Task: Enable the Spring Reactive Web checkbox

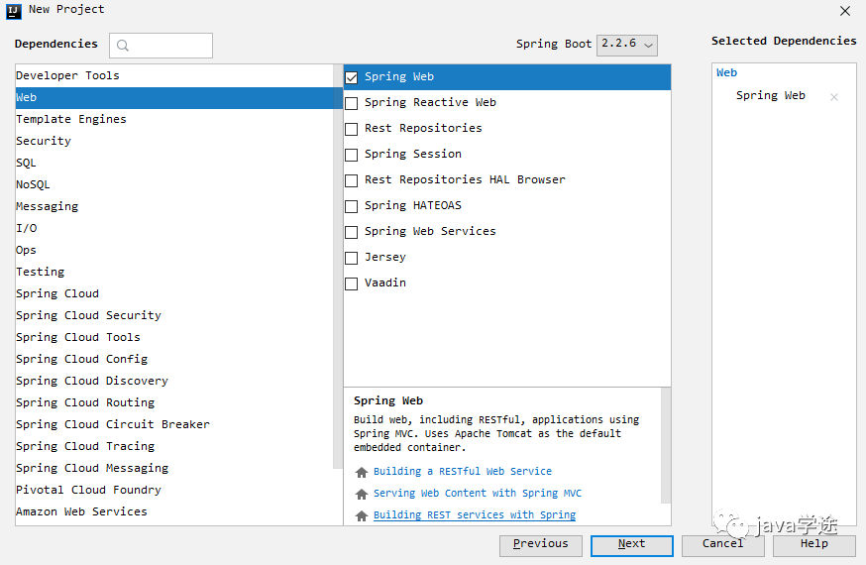Action: [x=352, y=103]
